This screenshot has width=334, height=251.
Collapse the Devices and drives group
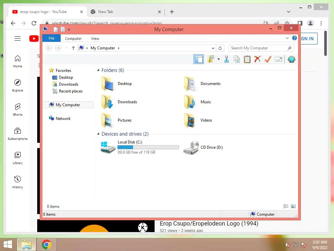pyautogui.click(x=98, y=134)
